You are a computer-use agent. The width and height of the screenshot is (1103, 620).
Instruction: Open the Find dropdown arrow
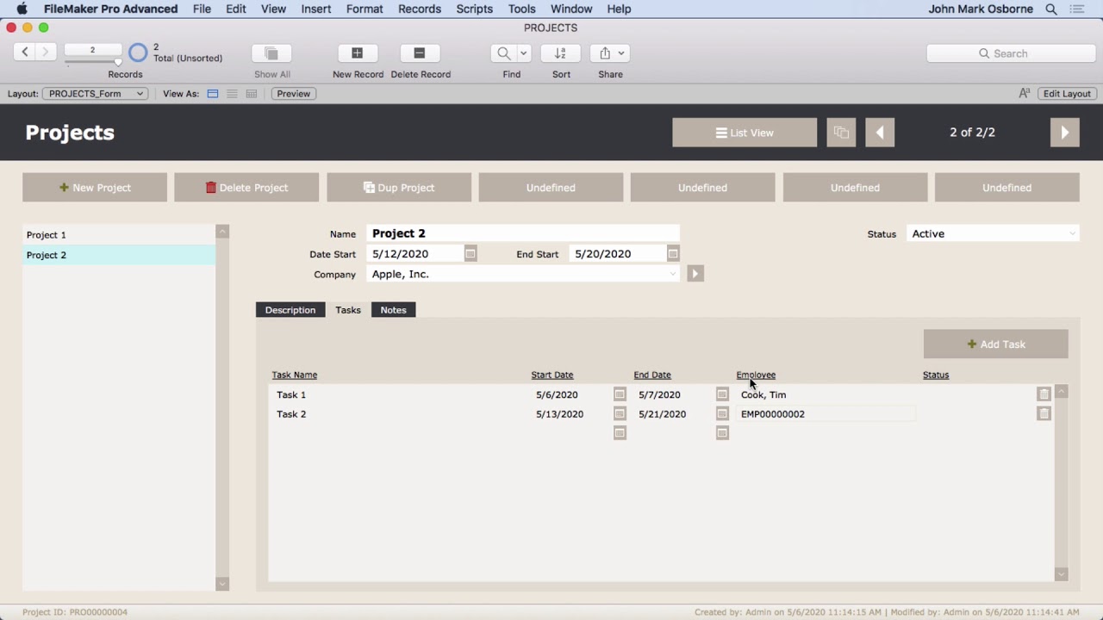click(x=523, y=53)
